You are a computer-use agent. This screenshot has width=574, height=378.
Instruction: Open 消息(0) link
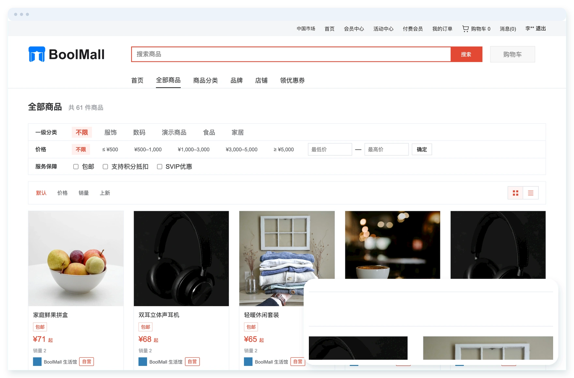508,29
